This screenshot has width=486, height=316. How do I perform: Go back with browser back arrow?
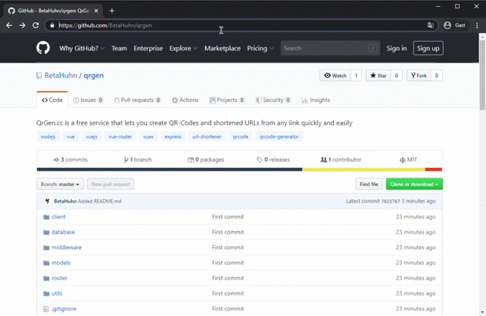9,26
